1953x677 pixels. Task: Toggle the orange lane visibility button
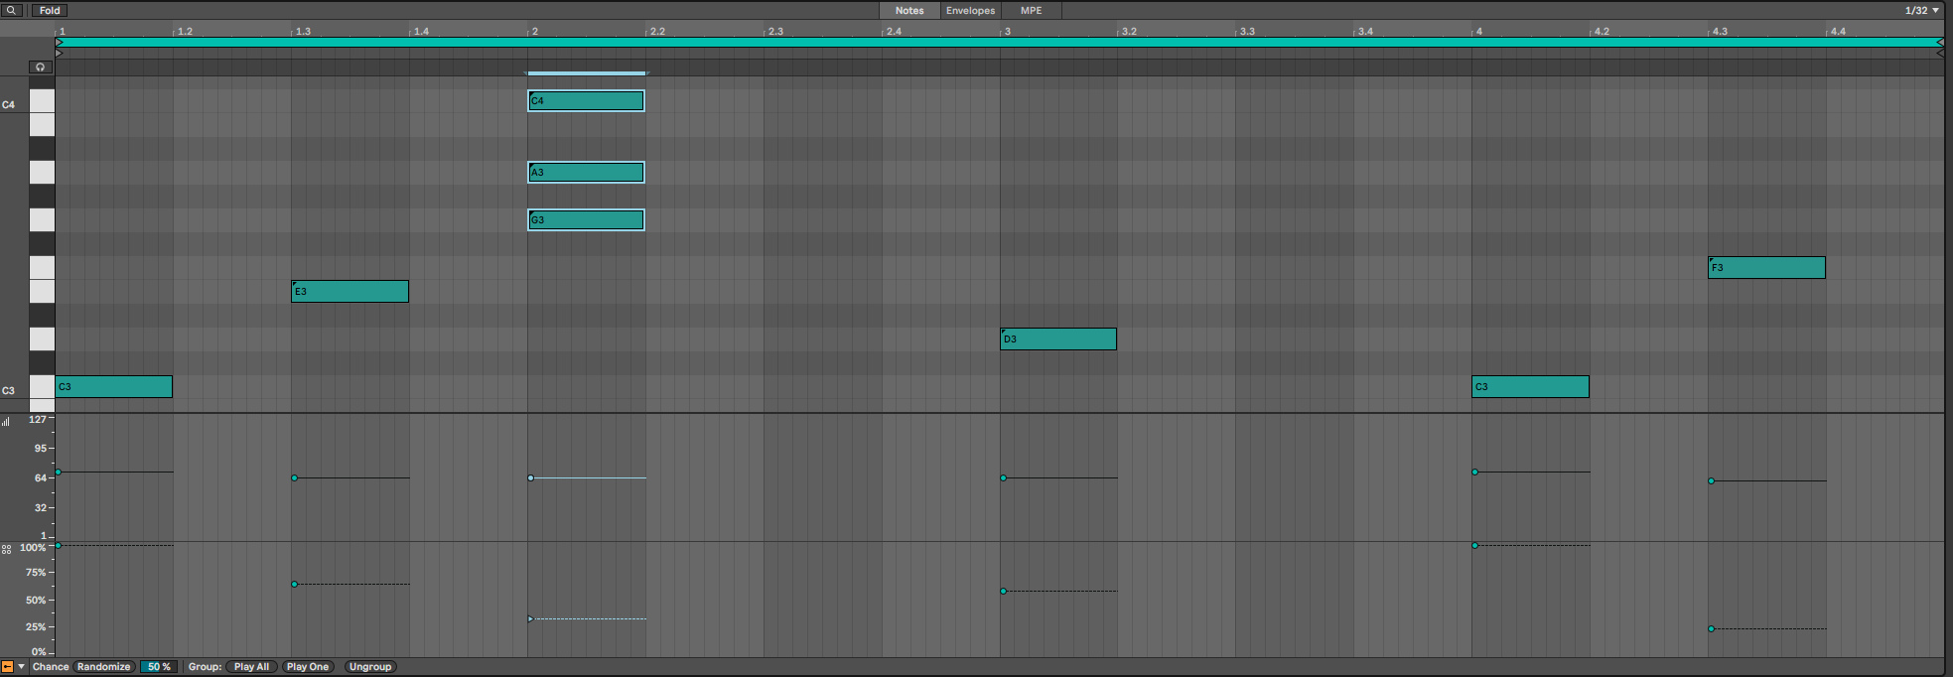[7, 667]
